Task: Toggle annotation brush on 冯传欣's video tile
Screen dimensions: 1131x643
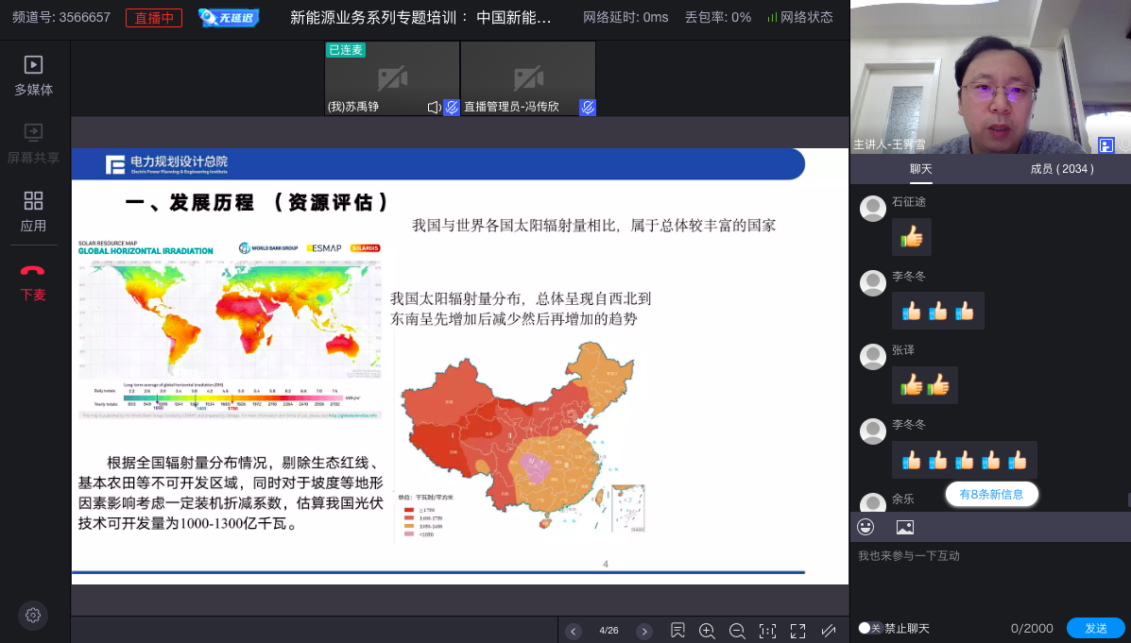Action: pyautogui.click(x=588, y=108)
